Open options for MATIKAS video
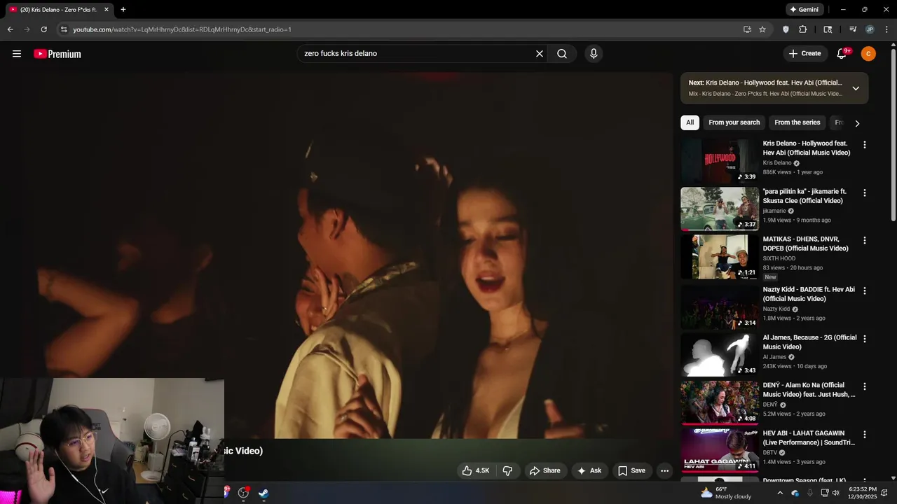 tap(865, 240)
